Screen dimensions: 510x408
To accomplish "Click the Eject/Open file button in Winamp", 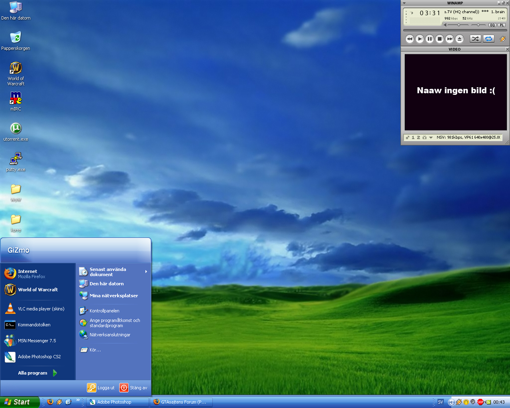I will [459, 39].
